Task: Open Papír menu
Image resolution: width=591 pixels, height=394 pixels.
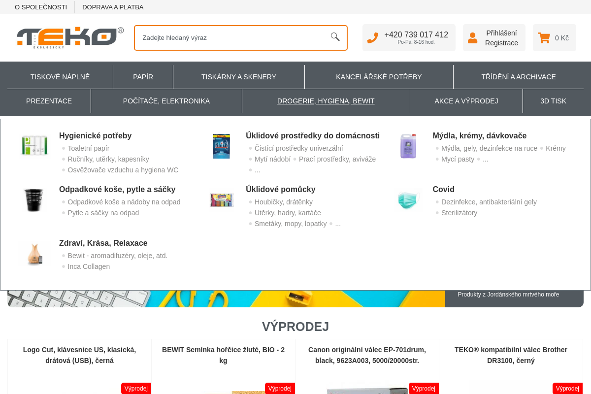Action: 143,77
